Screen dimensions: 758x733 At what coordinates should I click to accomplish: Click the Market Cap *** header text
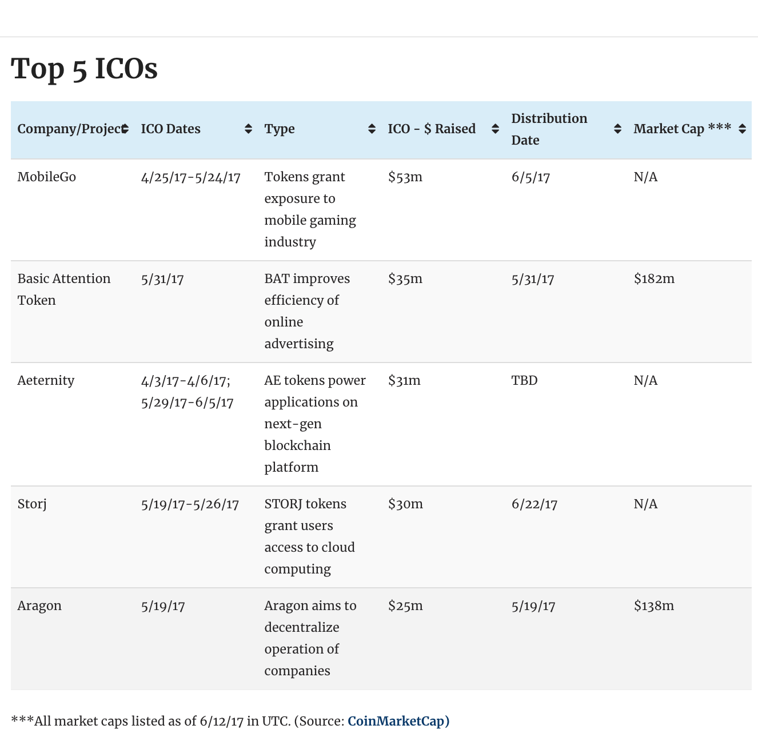[682, 129]
